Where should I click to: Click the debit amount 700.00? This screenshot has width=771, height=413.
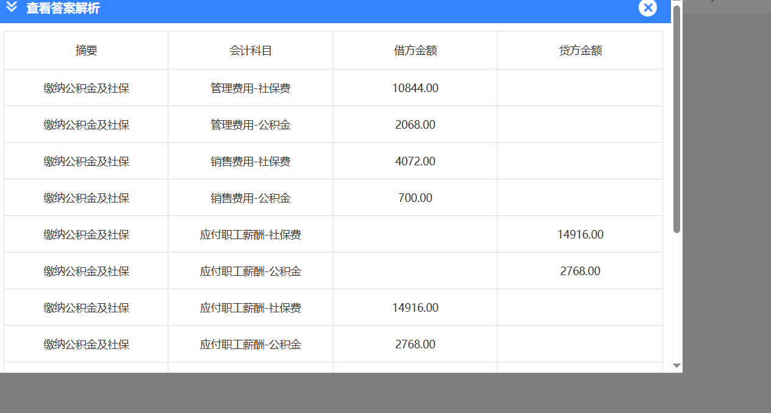[x=415, y=198]
